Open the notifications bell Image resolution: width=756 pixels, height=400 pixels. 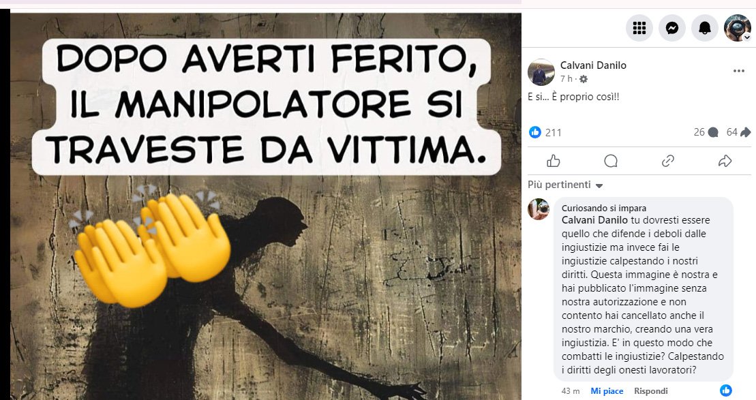[705, 28]
